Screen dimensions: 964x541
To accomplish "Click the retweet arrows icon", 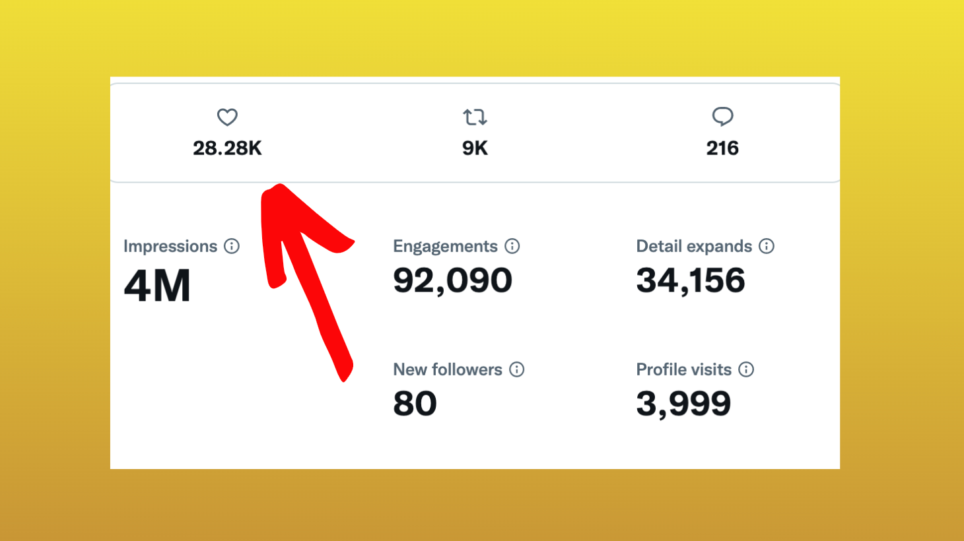I will 475,117.
